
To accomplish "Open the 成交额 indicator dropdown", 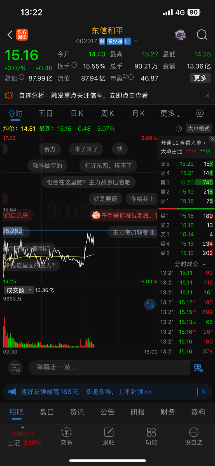I will click(19, 290).
